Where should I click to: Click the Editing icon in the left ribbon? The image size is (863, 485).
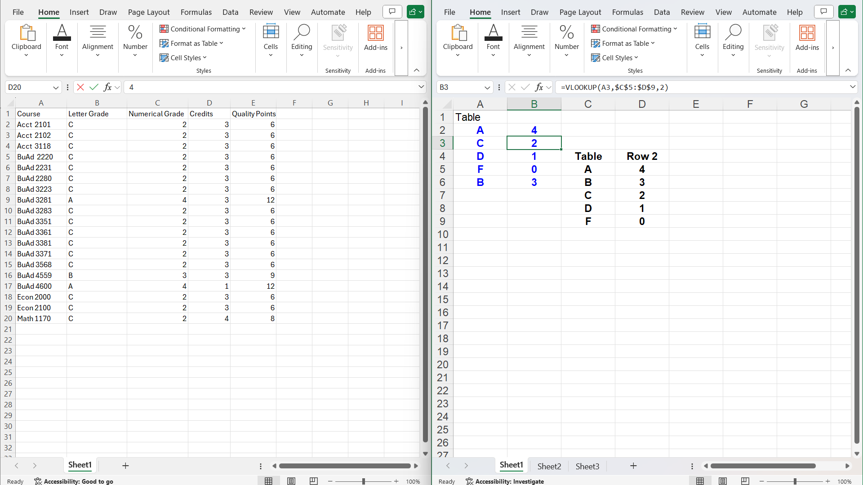click(302, 40)
